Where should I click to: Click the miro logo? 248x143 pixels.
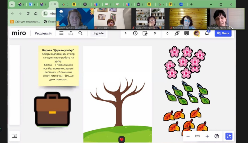[19, 33]
